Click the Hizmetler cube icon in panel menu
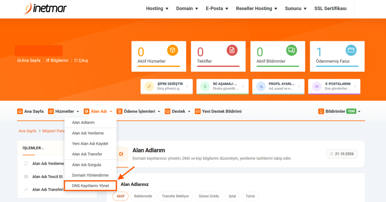This screenshot has height=202, width=386. coord(51,111)
